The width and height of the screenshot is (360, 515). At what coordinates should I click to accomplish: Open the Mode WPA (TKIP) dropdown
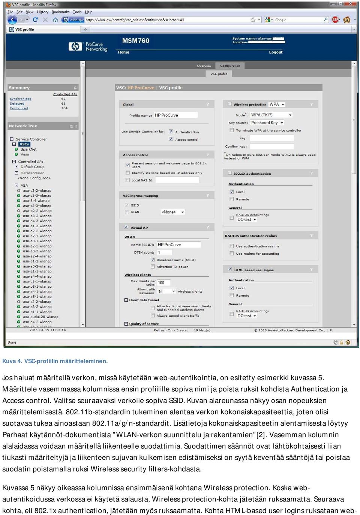coord(271,115)
